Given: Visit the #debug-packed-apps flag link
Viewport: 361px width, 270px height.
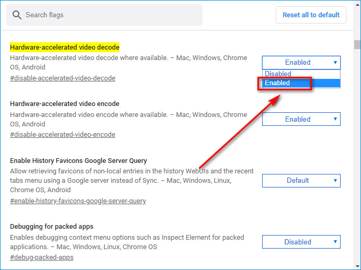Looking at the screenshot, I should click(42, 257).
